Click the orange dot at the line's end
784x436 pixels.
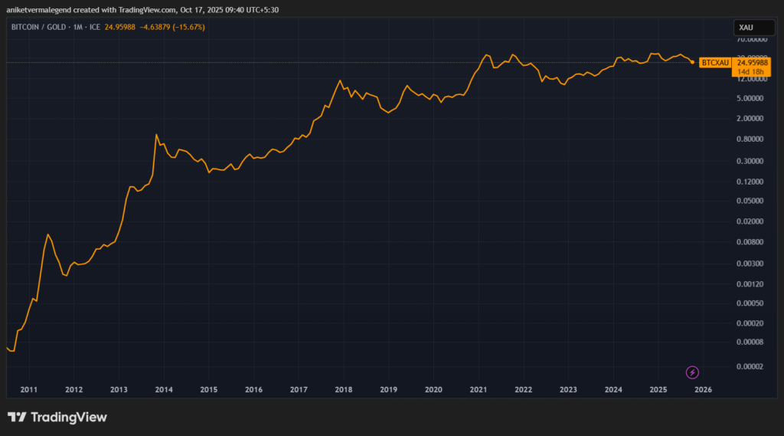coord(693,62)
